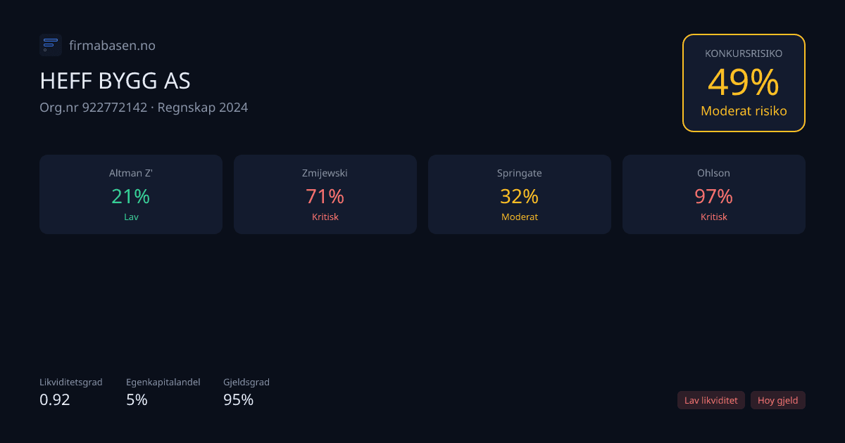
Task: Click the Moderat risiko label
Action: [x=744, y=111]
